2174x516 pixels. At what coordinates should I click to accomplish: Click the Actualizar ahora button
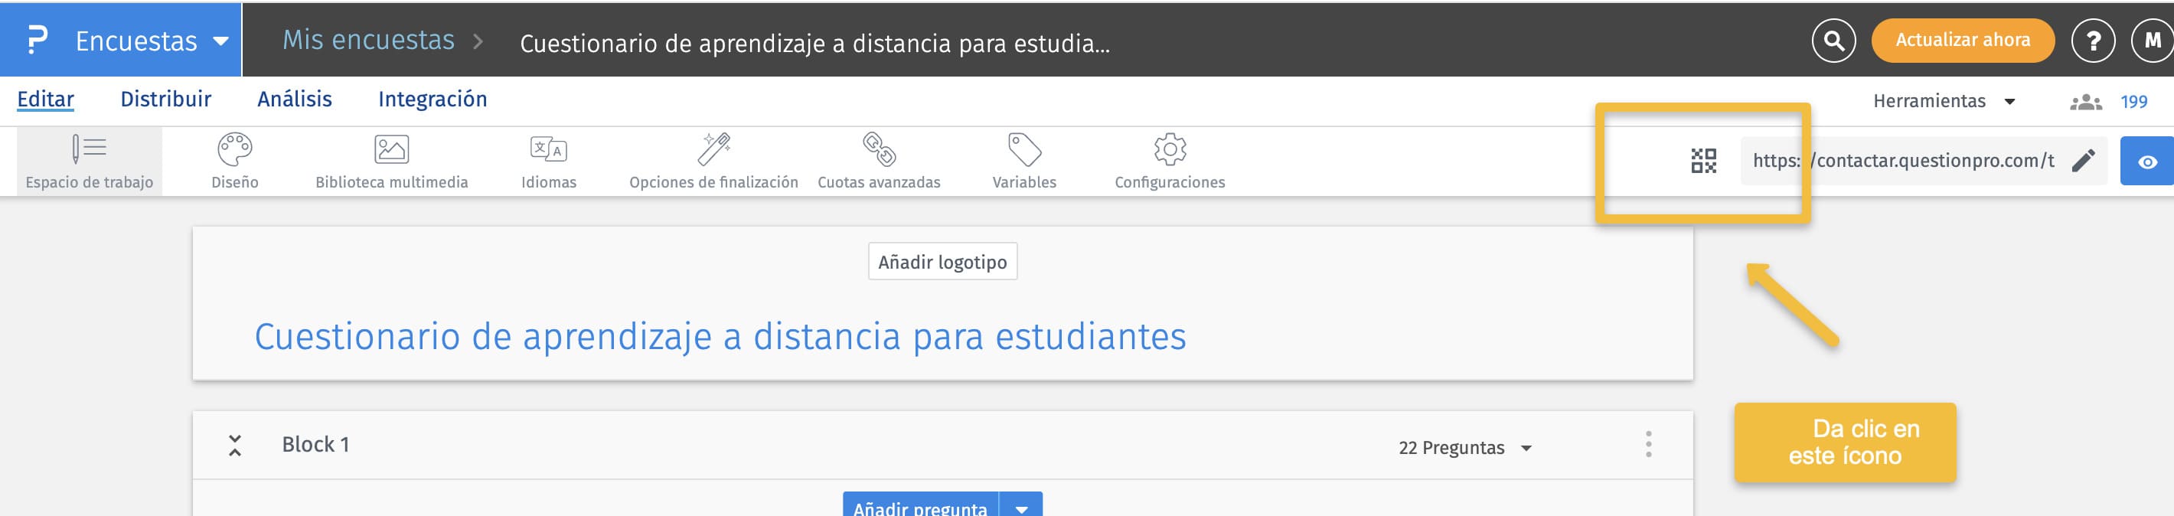point(1962,40)
